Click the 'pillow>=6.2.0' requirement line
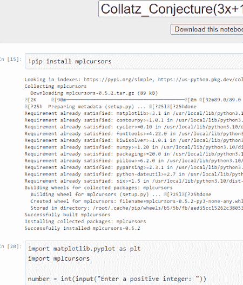The image size is (243, 285). click(134, 161)
